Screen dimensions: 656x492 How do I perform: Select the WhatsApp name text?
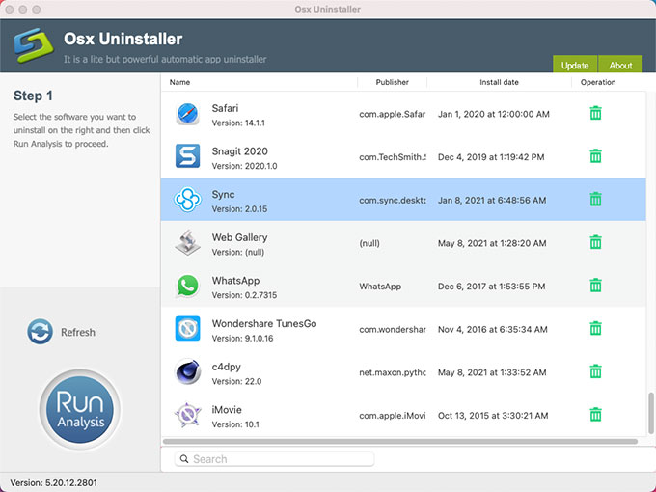(235, 281)
